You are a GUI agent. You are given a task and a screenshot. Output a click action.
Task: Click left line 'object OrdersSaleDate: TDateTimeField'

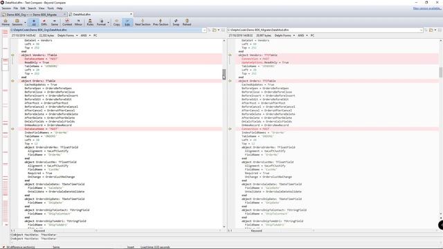[x=55, y=184]
